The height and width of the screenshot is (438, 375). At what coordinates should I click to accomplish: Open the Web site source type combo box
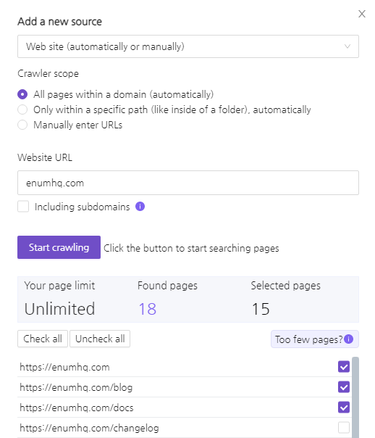tap(188, 46)
